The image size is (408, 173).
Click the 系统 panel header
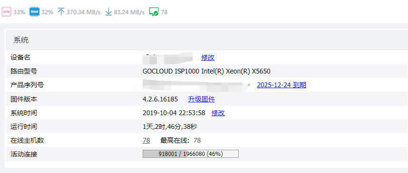pos(207,40)
